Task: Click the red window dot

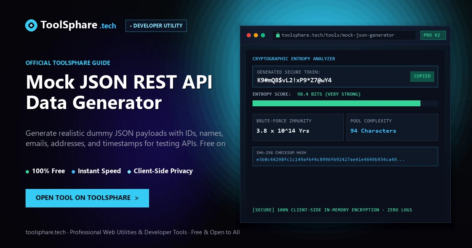Action: click(249, 35)
